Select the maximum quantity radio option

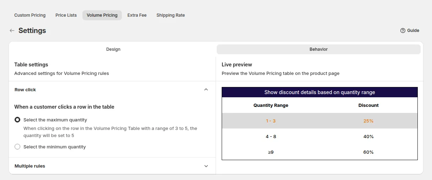pos(17,120)
